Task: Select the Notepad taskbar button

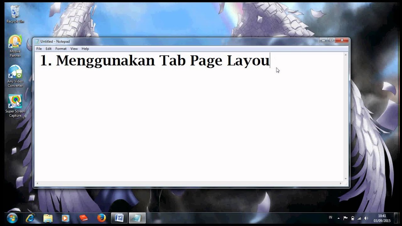Action: tap(137, 218)
